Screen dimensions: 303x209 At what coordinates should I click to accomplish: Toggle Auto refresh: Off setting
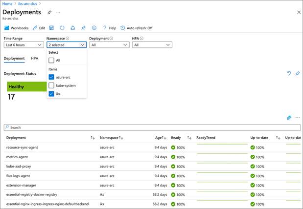pyautogui.click(x=137, y=28)
